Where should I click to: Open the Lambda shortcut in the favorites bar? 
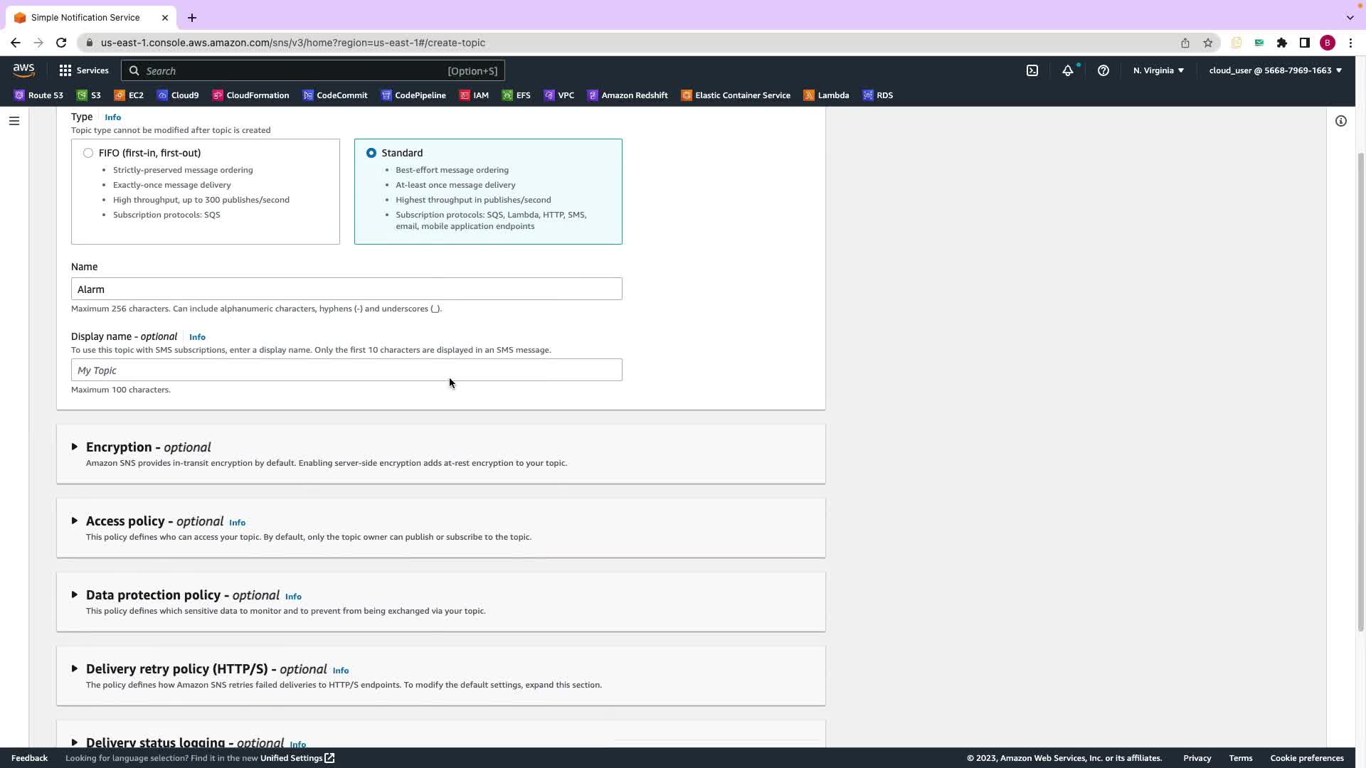[826, 95]
